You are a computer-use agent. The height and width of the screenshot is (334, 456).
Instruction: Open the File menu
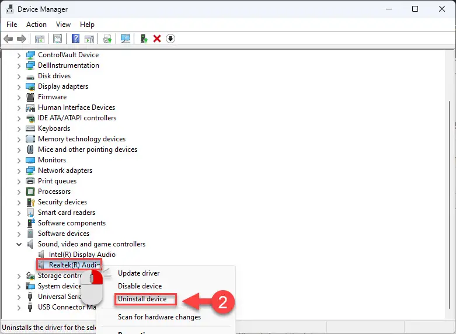tap(12, 25)
